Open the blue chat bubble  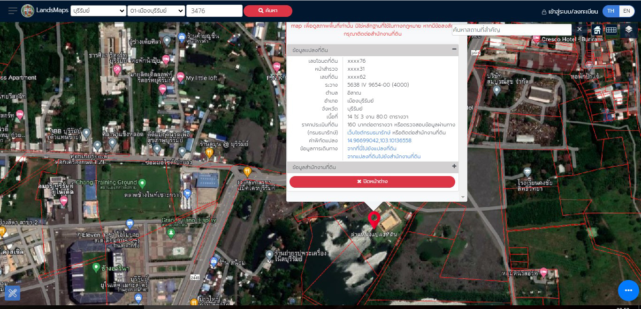628,290
